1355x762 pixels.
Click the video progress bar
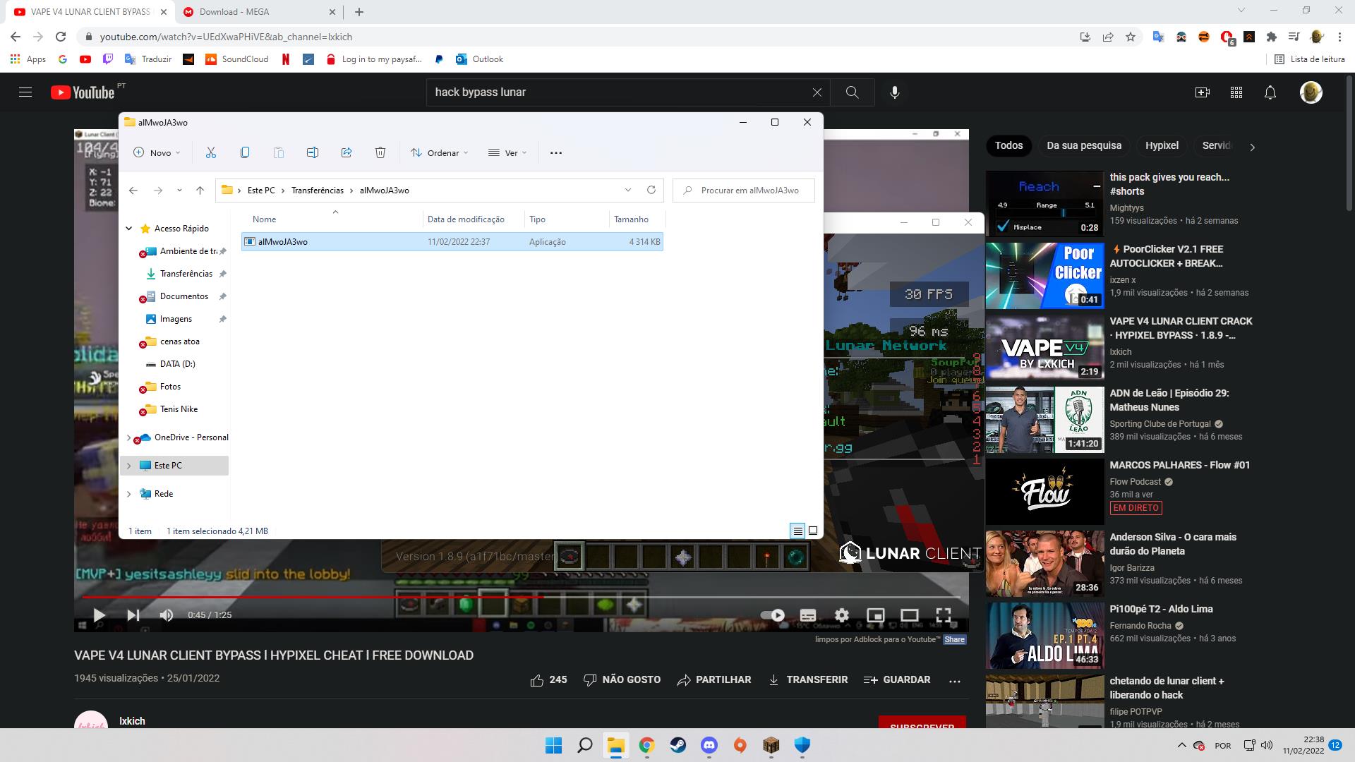coord(635,597)
